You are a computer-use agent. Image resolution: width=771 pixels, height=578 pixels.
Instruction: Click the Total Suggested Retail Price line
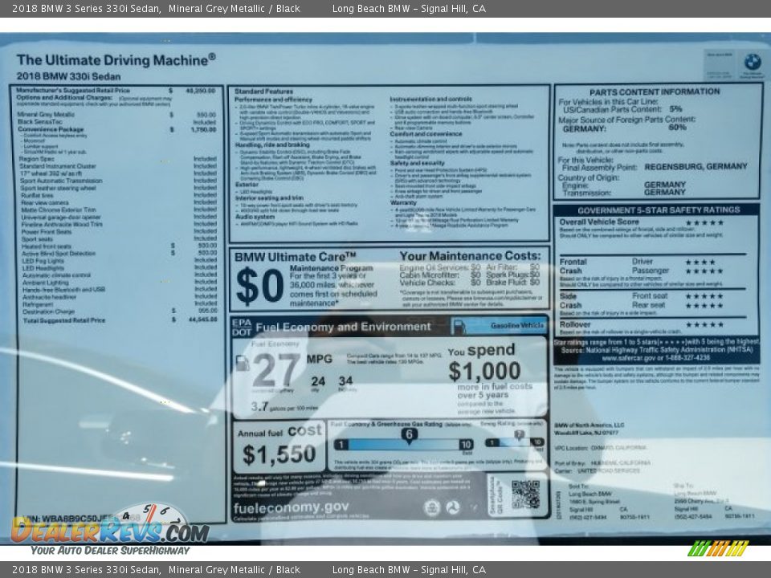click(x=64, y=320)
